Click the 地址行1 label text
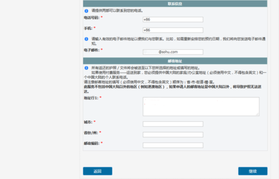279x179 pixels. [91, 98]
